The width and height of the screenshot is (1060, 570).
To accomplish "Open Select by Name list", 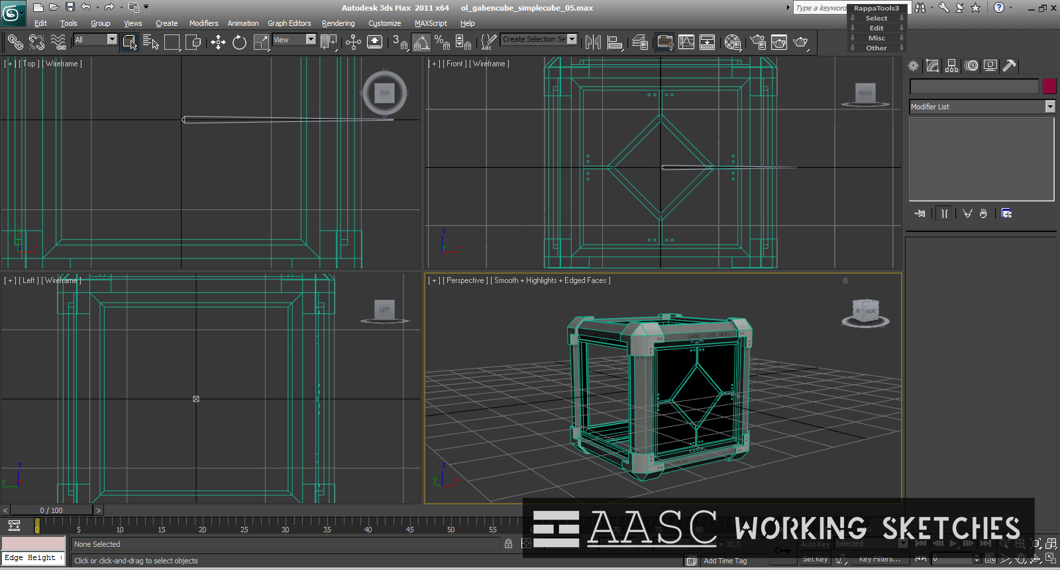I will [x=150, y=42].
